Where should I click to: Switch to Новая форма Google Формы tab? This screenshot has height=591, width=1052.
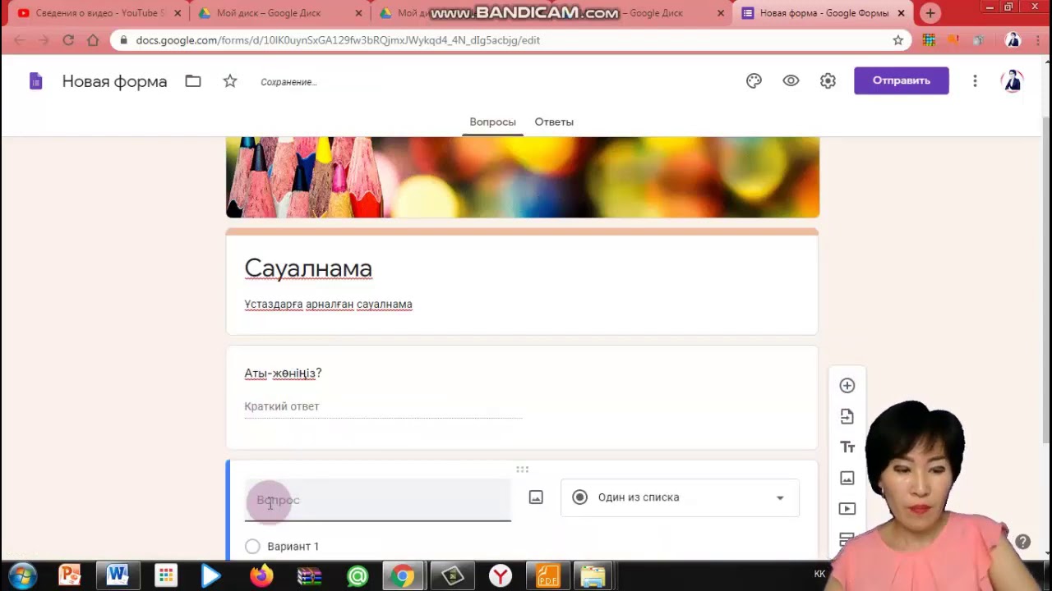pyautogui.click(x=824, y=13)
